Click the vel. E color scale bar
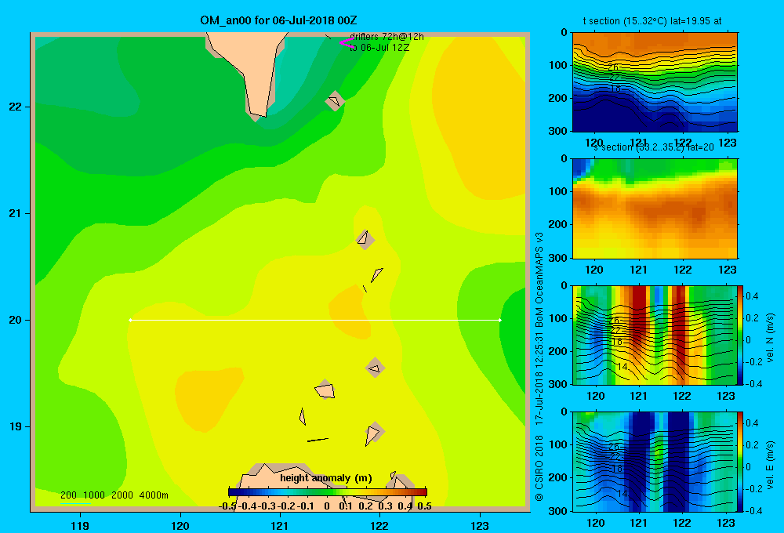This screenshot has height=533, width=784. (x=740, y=462)
